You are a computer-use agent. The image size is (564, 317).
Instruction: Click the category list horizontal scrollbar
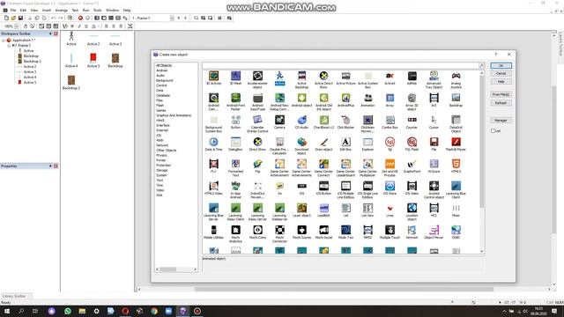(x=176, y=269)
